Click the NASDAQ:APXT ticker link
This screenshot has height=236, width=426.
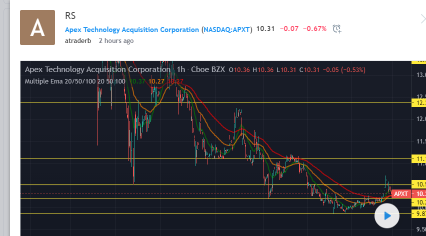[x=226, y=29]
